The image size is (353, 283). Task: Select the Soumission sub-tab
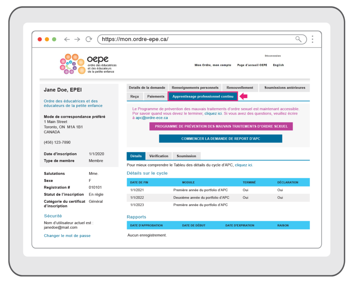pyautogui.click(x=186, y=156)
